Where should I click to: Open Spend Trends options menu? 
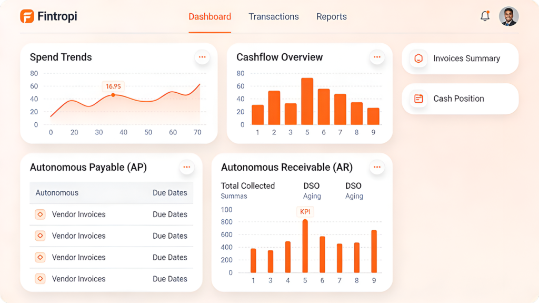coord(202,57)
